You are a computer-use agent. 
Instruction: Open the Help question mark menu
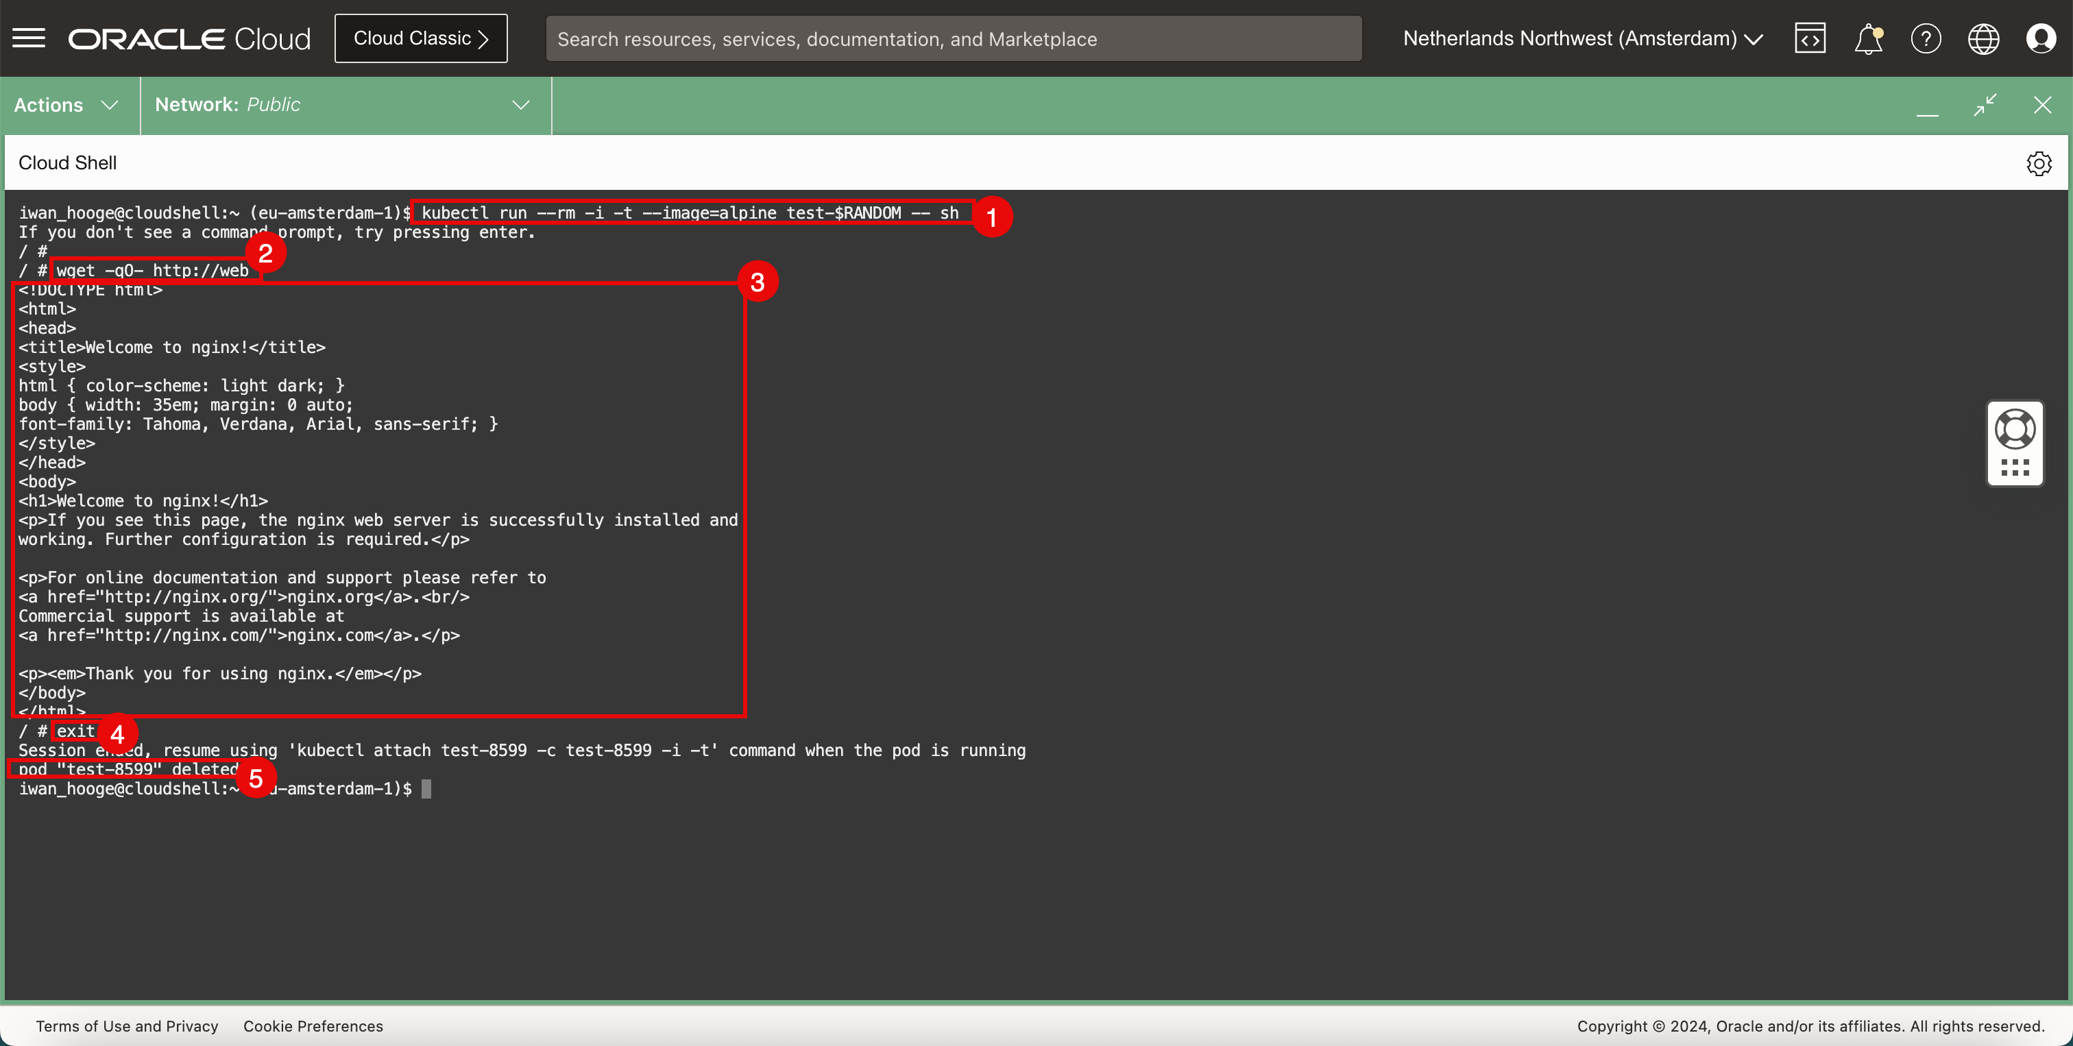pos(1926,38)
